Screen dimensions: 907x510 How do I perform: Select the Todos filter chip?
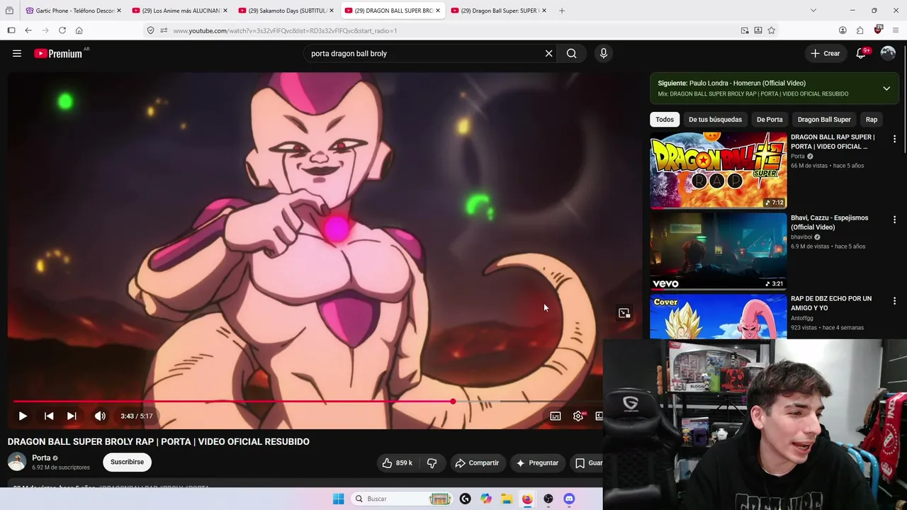click(665, 119)
